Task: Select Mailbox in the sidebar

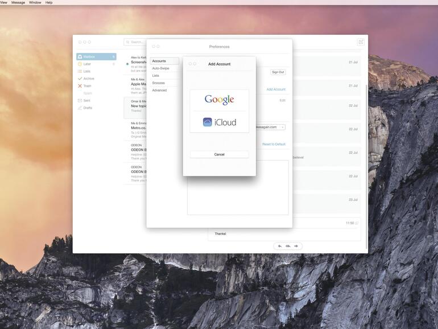Action: [x=96, y=57]
